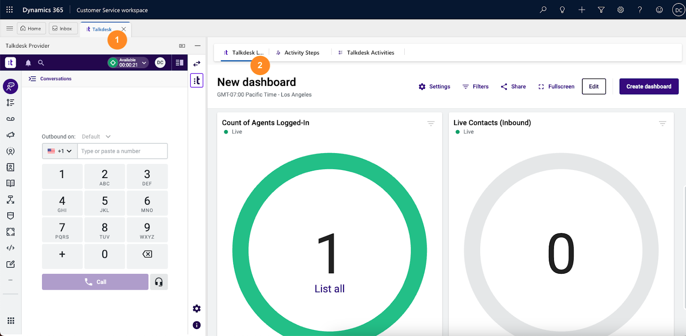686x336 pixels.
Task: Open search in Dynamics top bar
Action: pos(543,9)
